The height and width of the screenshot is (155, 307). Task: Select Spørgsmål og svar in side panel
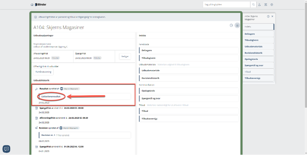pyautogui.click(x=258, y=65)
